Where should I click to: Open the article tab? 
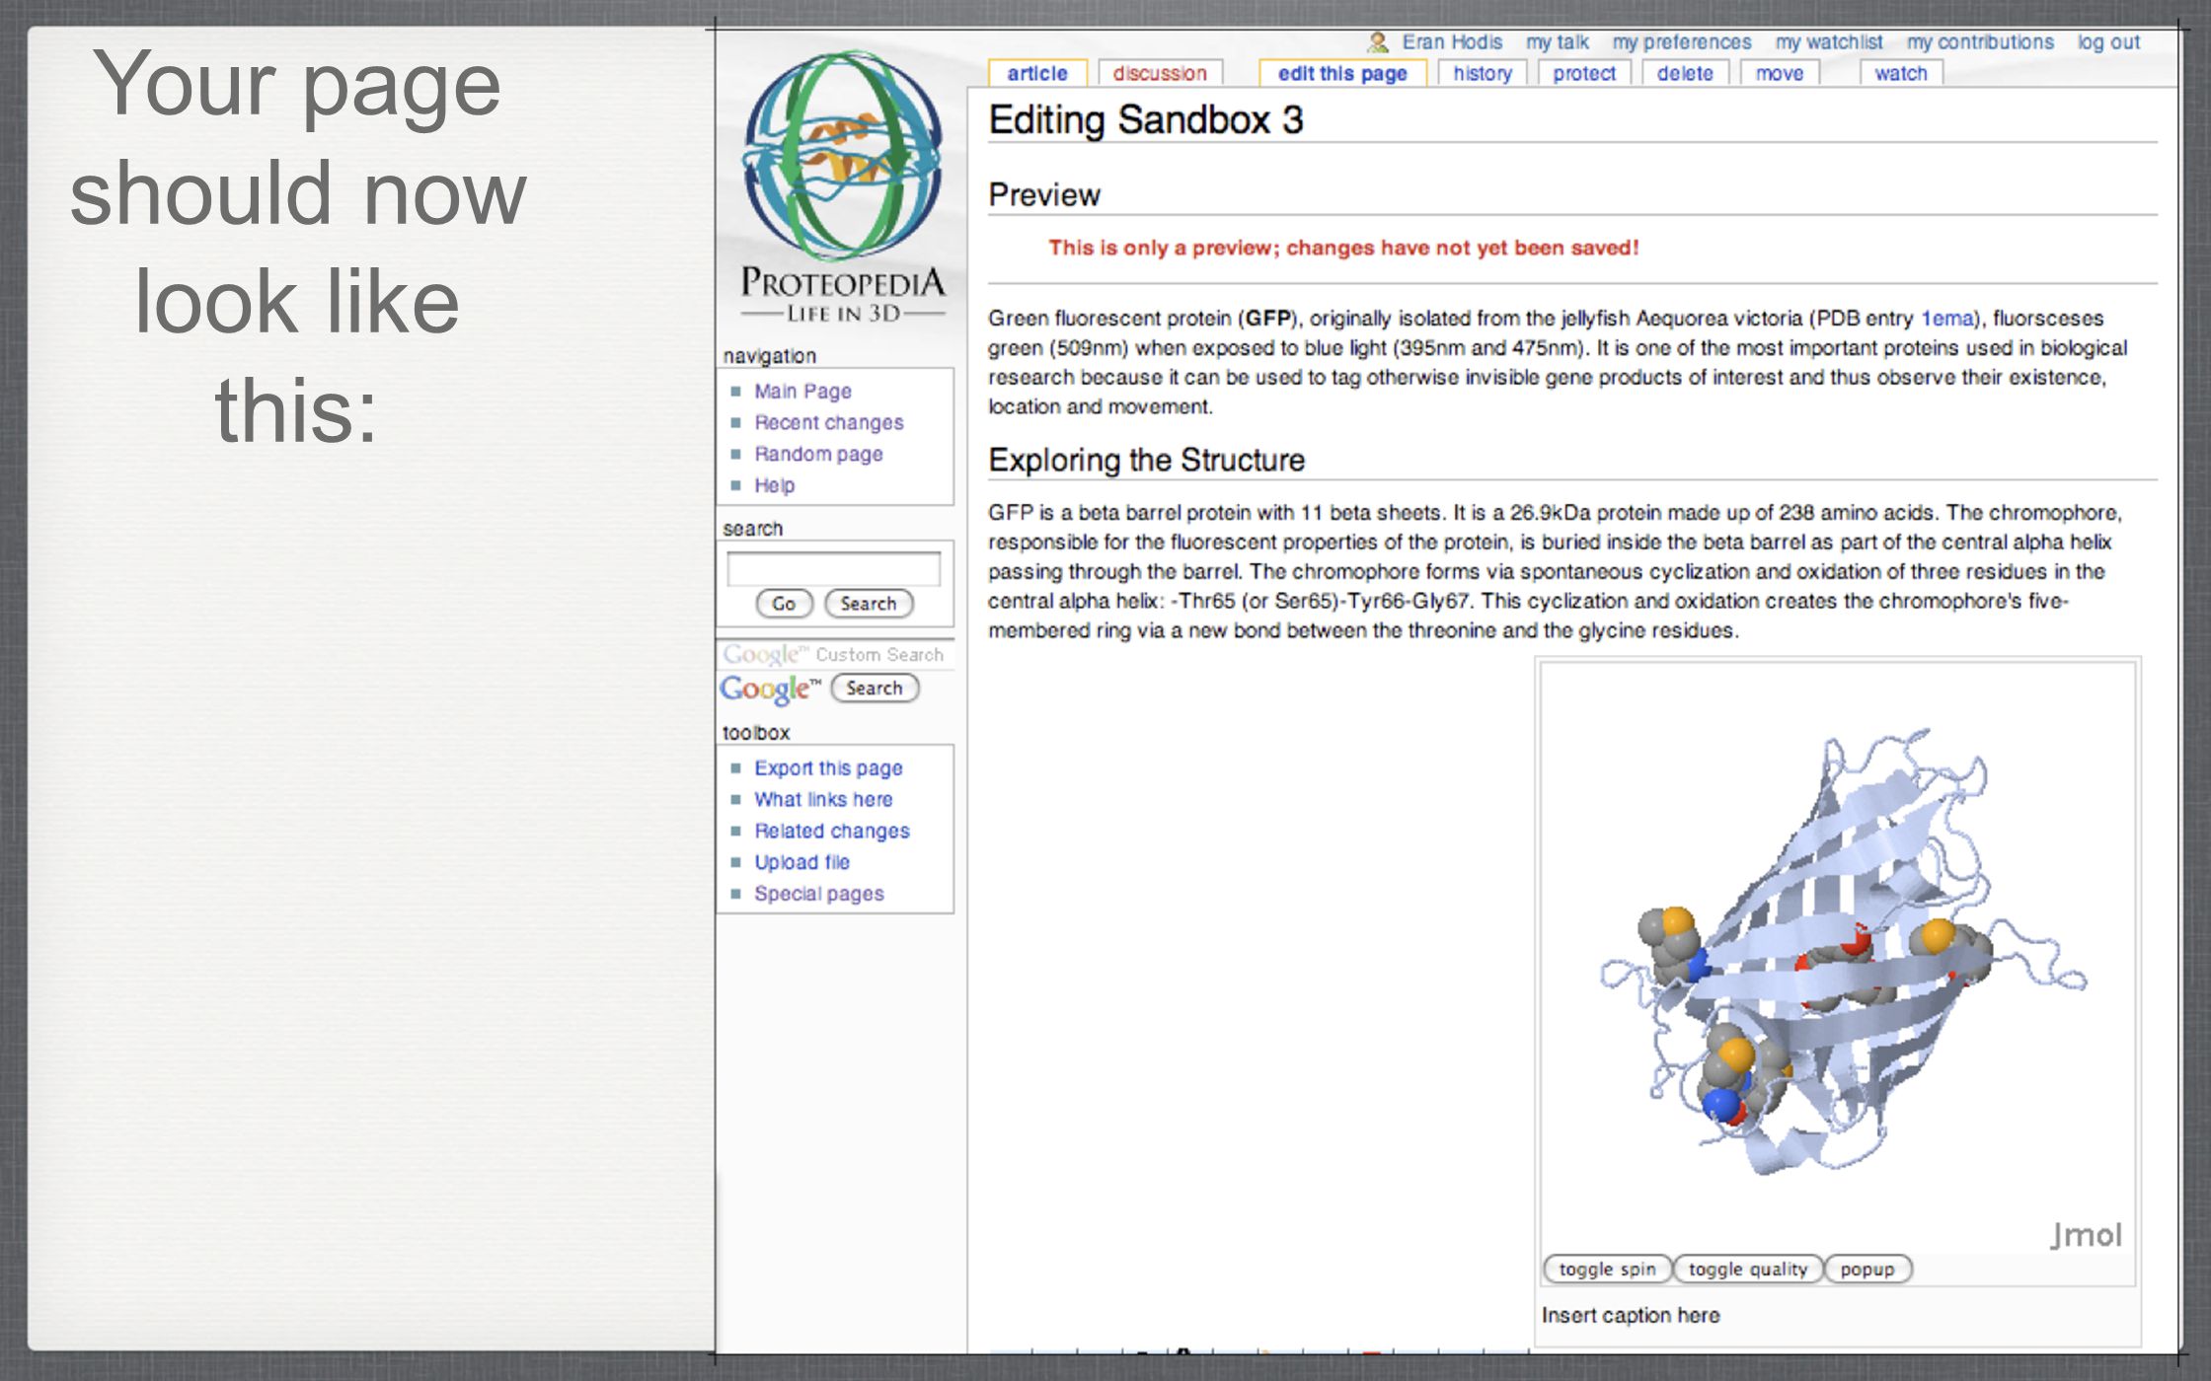tap(1037, 73)
